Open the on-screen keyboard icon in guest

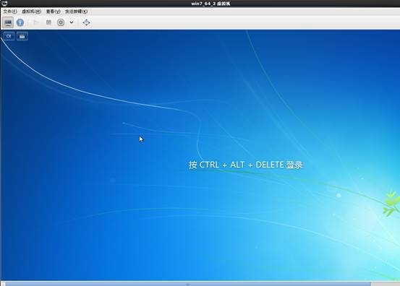[x=22, y=36]
